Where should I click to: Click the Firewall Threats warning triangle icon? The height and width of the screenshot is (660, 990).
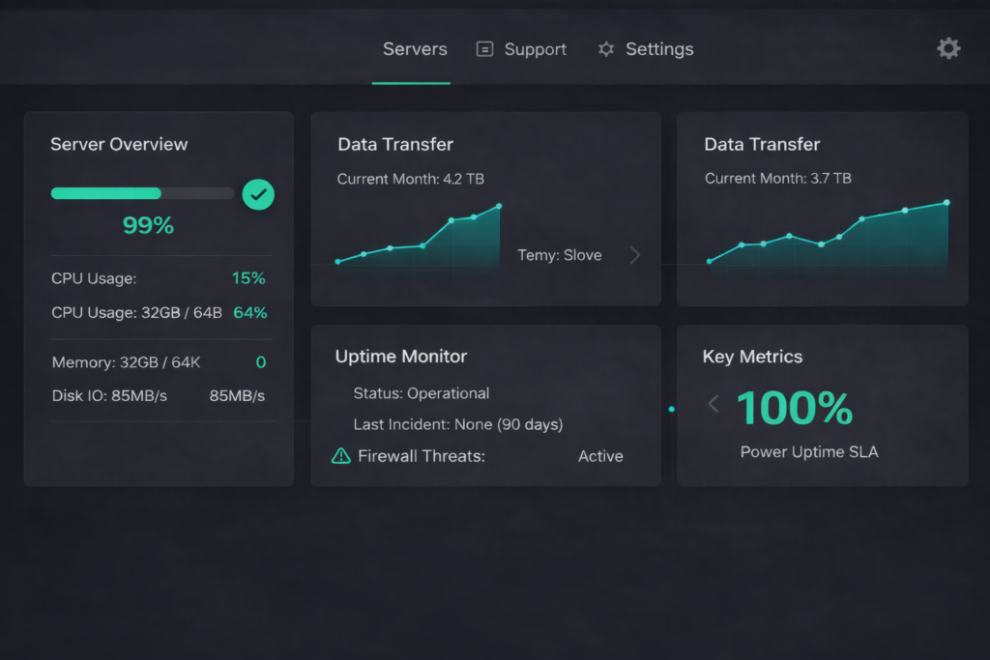[x=341, y=456]
